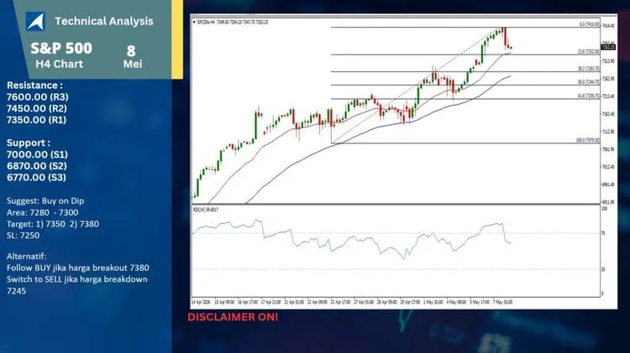This screenshot has height=353, width=630.
Task: Click the 'Target: 1) 7350 2) 7380' line
Action: click(53, 224)
